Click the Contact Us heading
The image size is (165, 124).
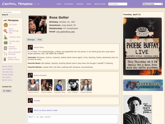tap(7, 87)
